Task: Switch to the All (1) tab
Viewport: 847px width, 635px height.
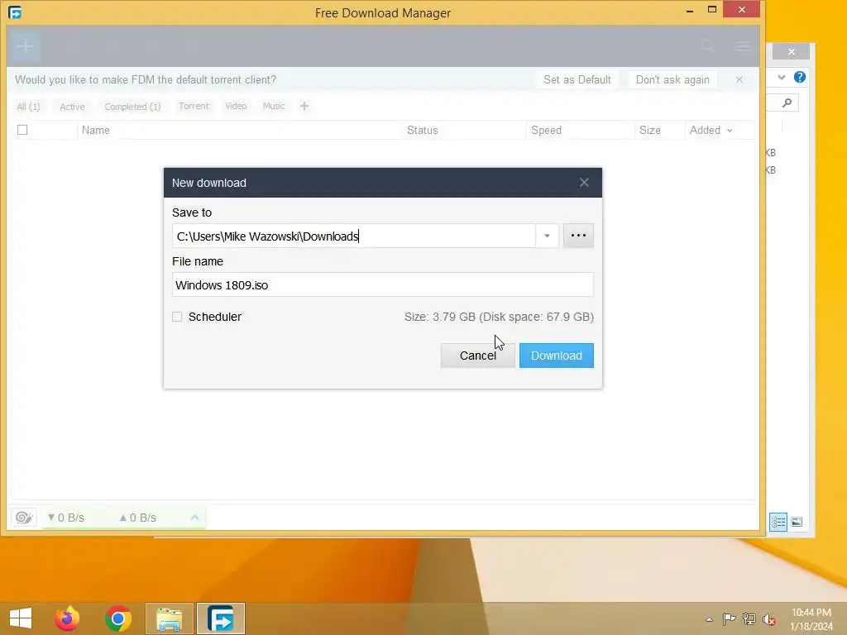Action: coord(28,107)
